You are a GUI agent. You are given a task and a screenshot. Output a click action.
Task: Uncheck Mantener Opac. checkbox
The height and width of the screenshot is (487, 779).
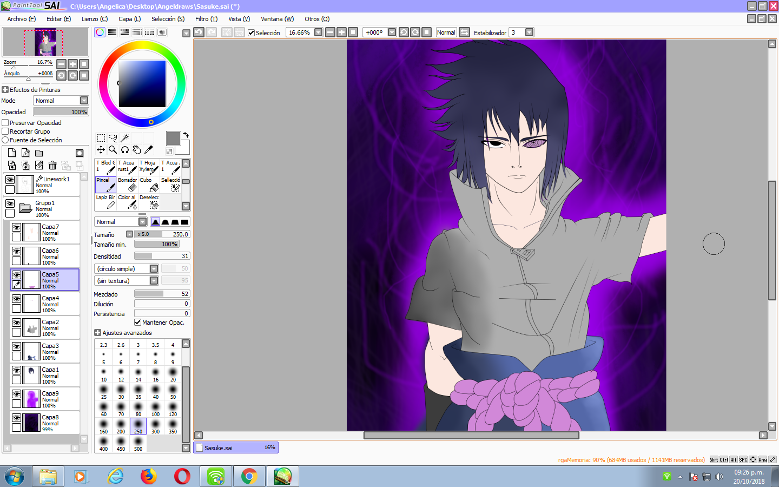point(137,323)
